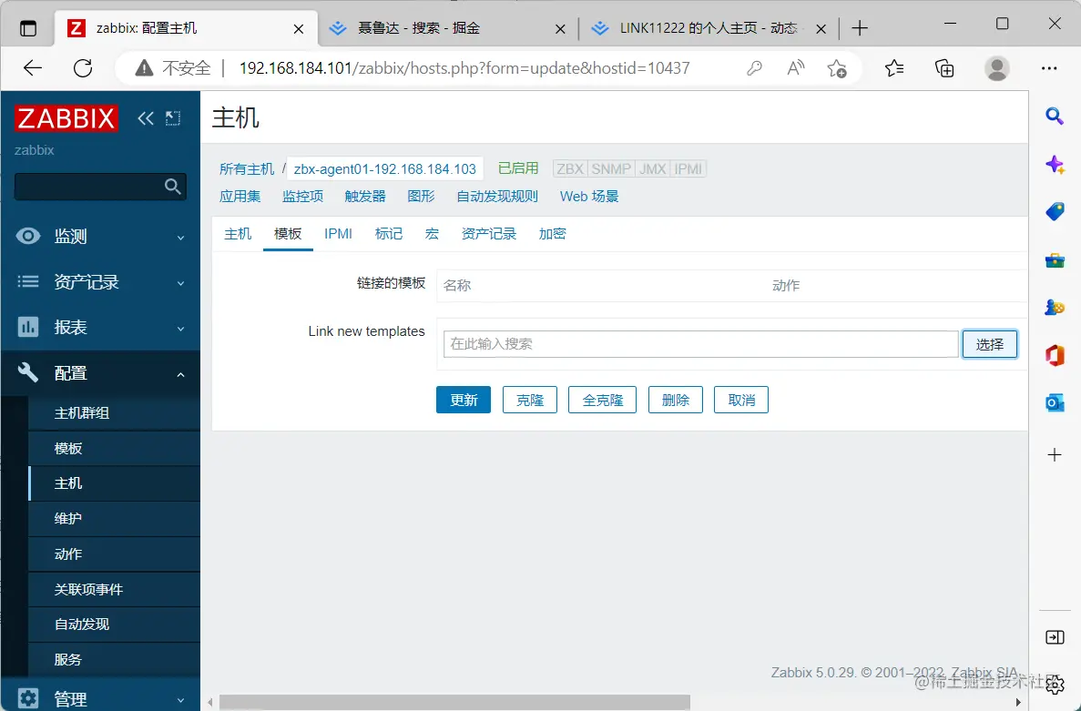Open 主机群组 in the 配置 menu
This screenshot has width=1081, height=711.
[x=82, y=412]
